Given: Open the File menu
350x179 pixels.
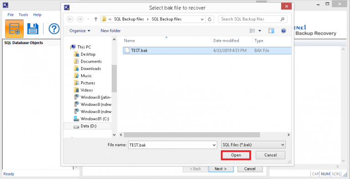Looking at the screenshot, I should 10,15.
